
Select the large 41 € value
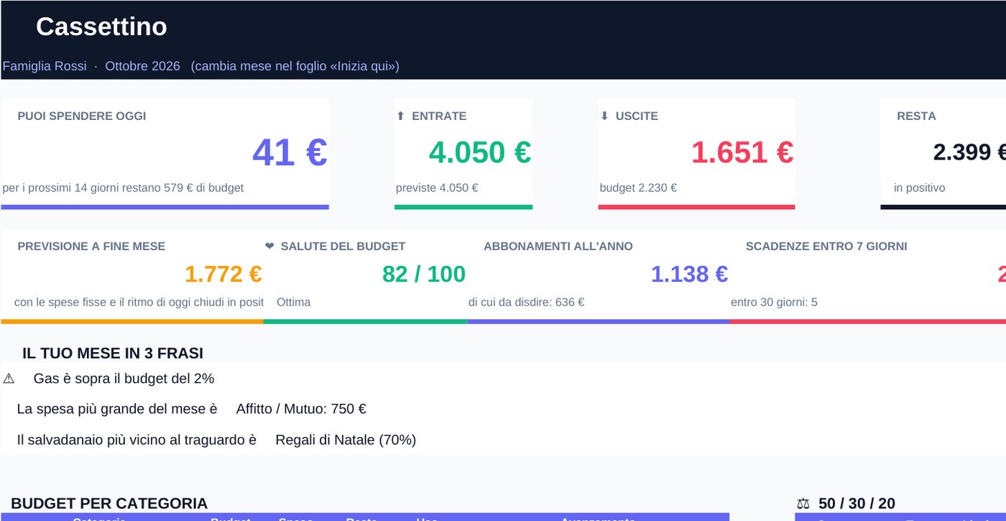point(290,152)
